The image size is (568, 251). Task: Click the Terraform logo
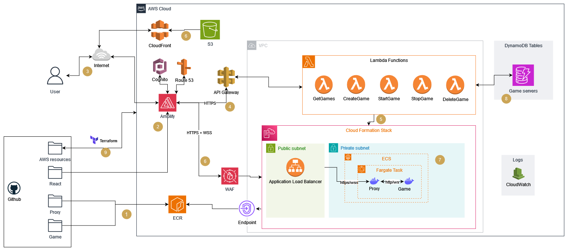point(94,140)
